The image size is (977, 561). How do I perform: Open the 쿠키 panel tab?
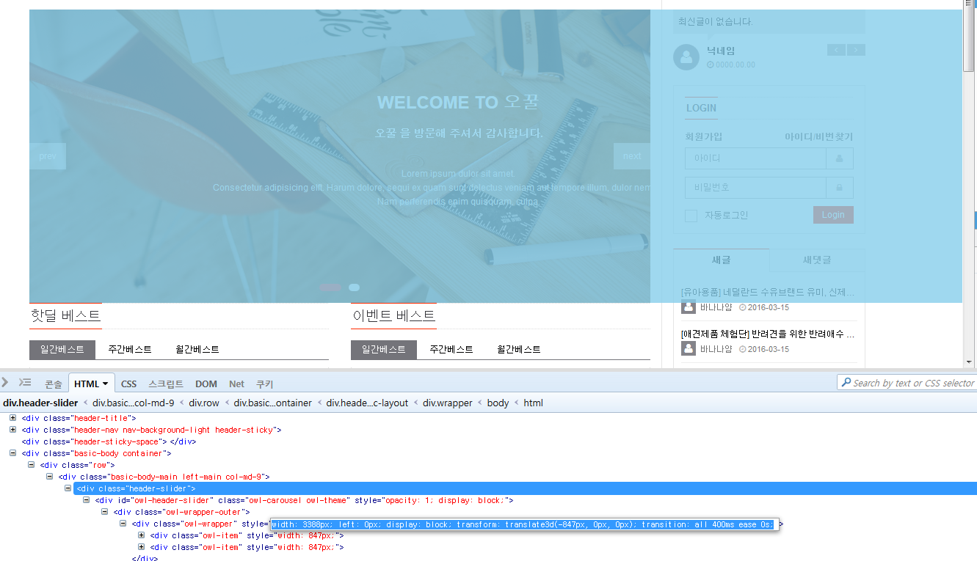tap(264, 384)
